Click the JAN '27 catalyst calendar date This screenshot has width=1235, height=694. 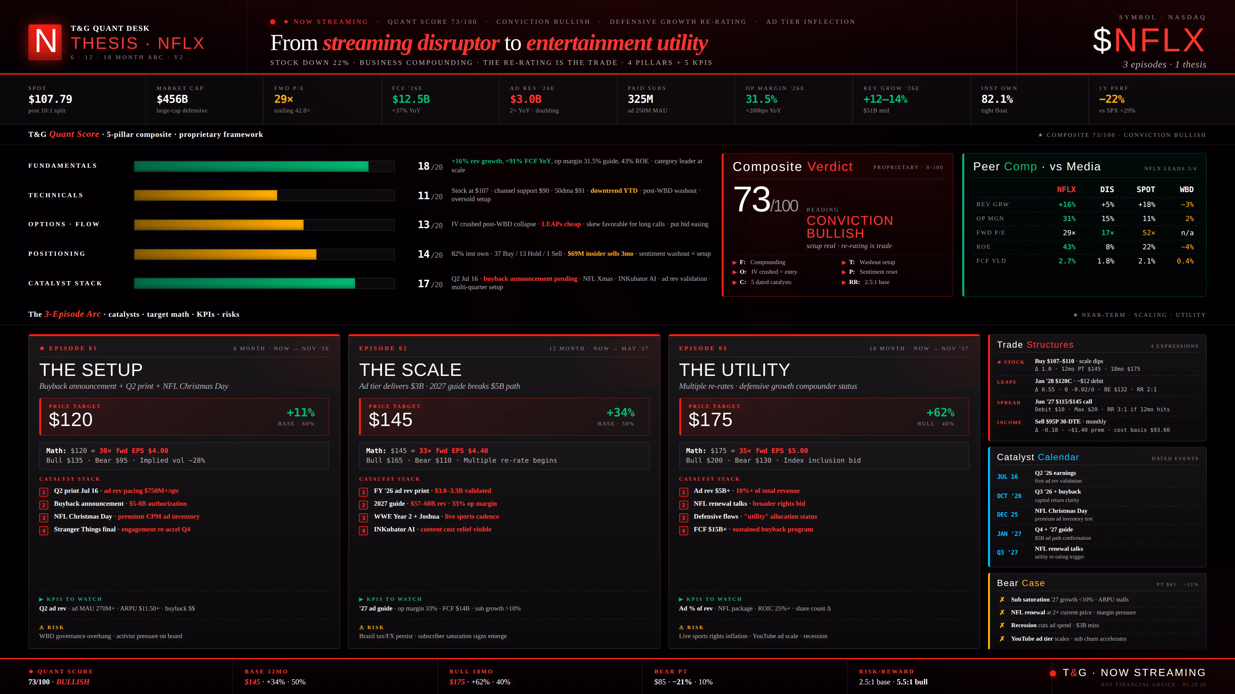point(1009,534)
